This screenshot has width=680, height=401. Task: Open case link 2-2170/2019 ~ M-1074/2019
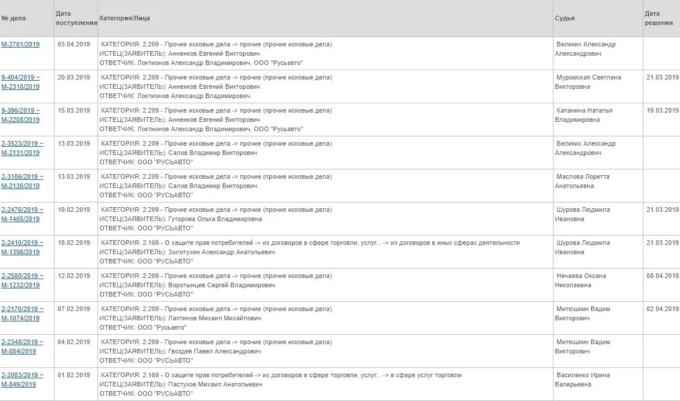pyautogui.click(x=22, y=313)
